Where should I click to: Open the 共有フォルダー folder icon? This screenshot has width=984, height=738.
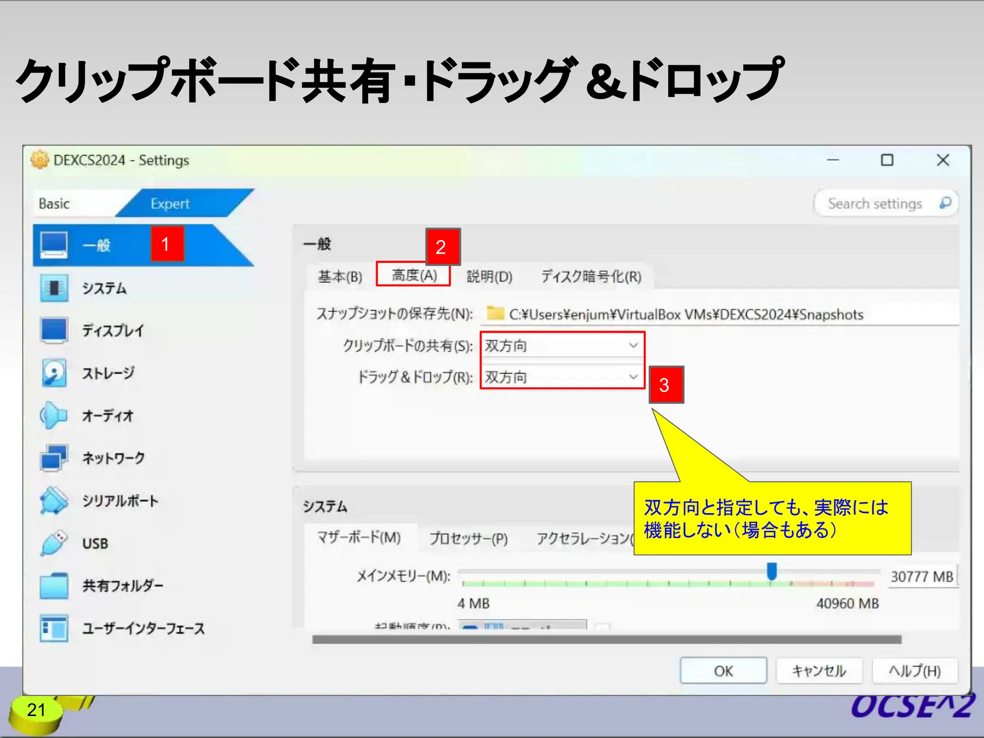pyautogui.click(x=54, y=585)
